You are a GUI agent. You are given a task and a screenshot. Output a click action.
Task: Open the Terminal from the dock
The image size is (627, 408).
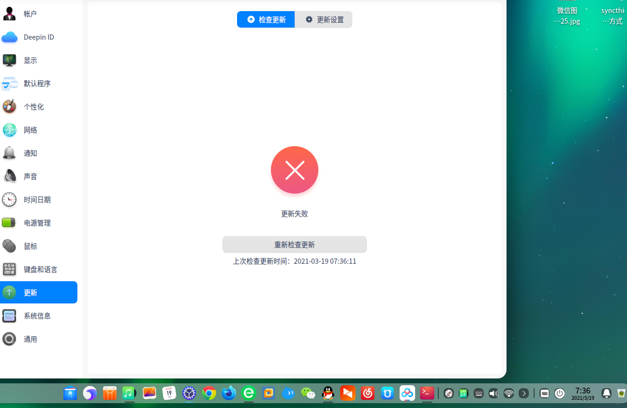(427, 393)
